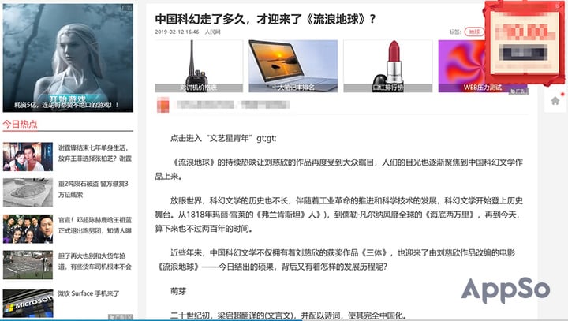Image resolution: width=568 pixels, height=321 pixels.
Task: Click the elf game advertisement banner
Action: click(x=68, y=58)
